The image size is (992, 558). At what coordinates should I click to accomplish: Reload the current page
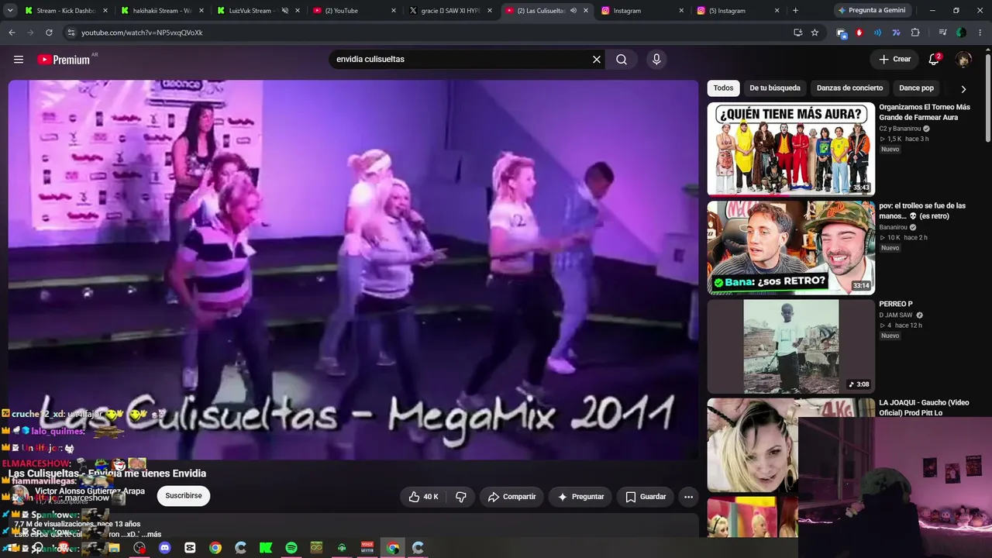click(49, 33)
